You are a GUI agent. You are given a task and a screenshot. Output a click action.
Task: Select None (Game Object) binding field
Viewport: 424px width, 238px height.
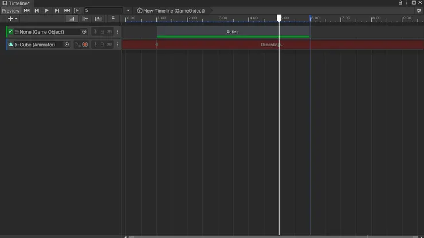point(48,32)
